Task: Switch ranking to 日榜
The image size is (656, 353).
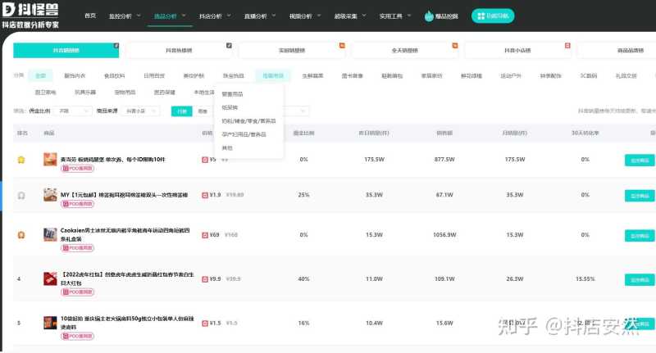Action: click(x=181, y=111)
